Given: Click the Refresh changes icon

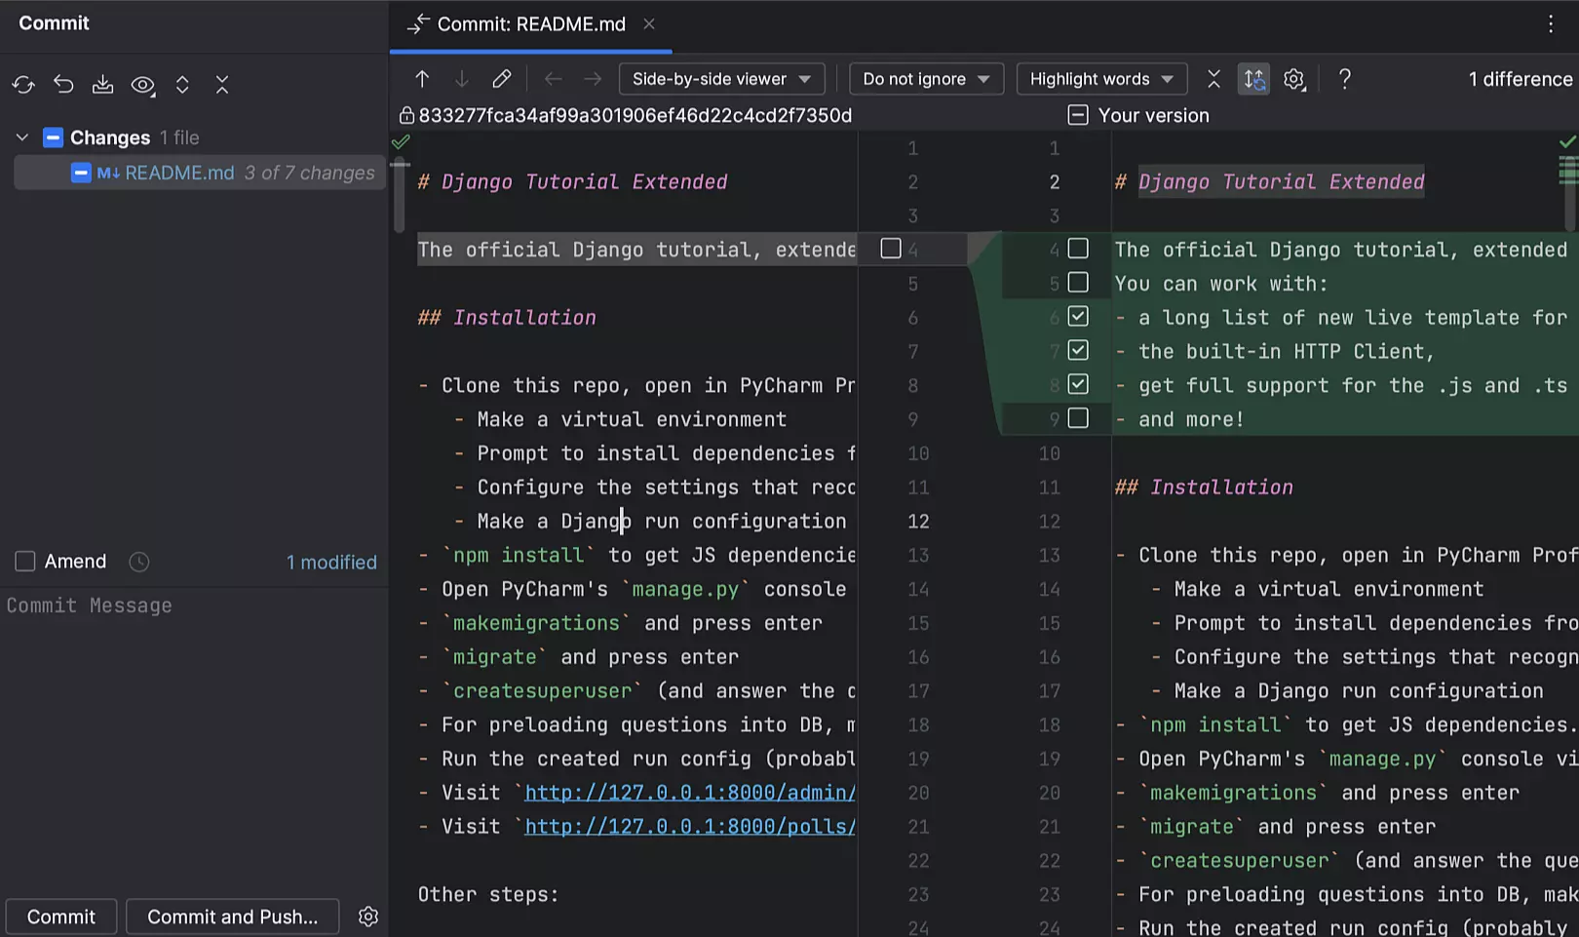Looking at the screenshot, I should (23, 85).
